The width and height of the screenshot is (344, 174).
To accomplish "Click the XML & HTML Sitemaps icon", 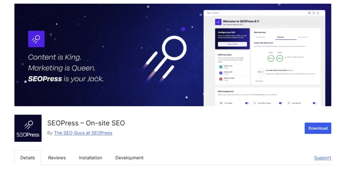I will [255, 103].
